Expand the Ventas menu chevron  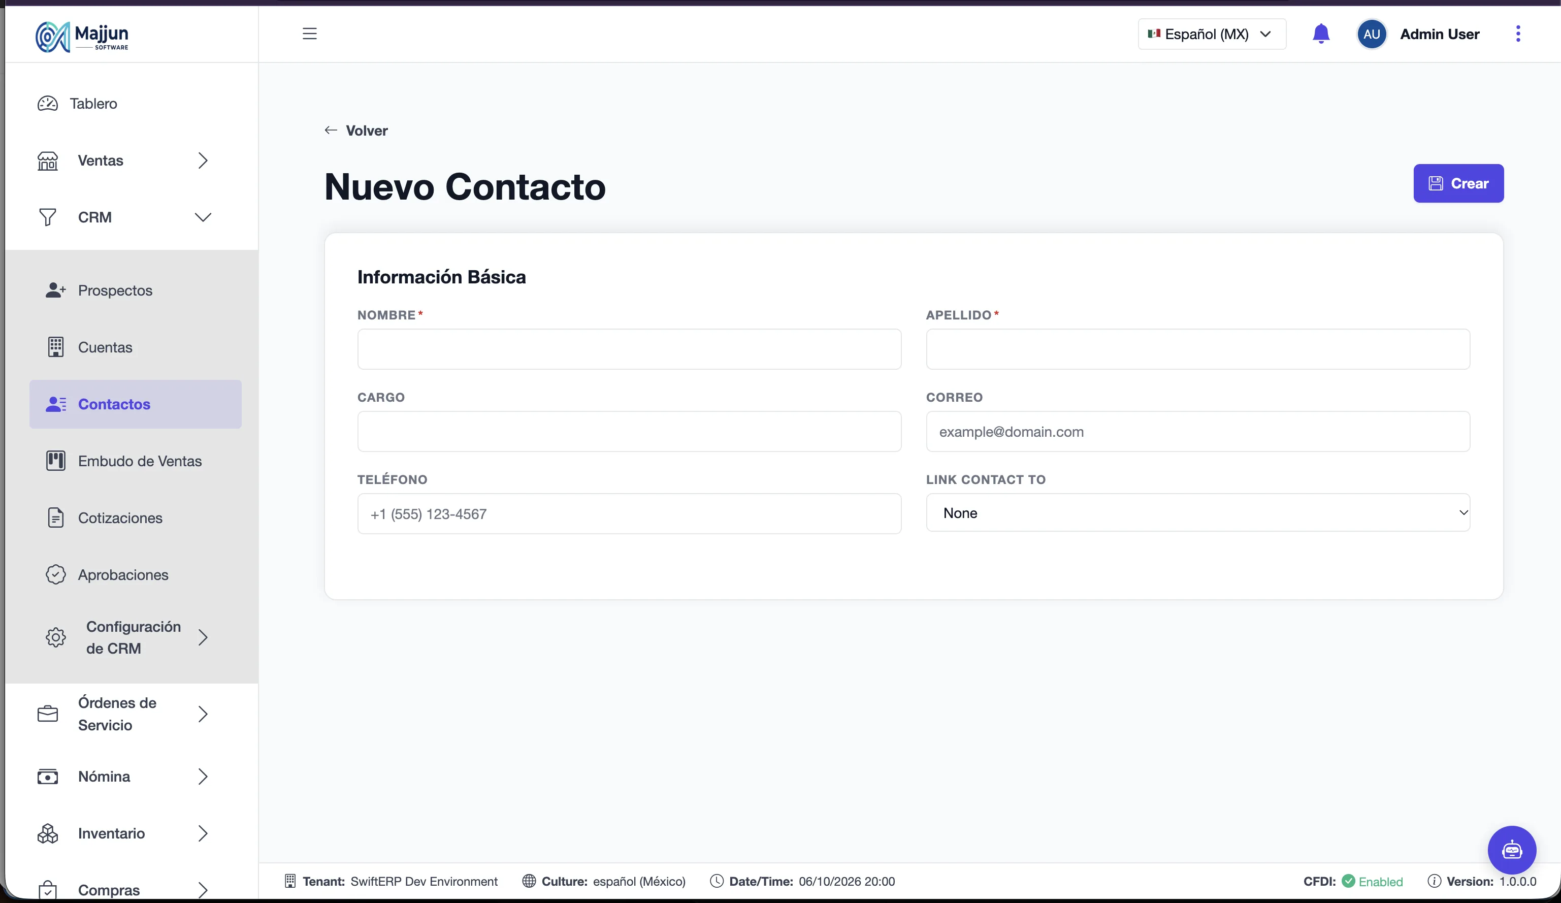[x=203, y=160]
